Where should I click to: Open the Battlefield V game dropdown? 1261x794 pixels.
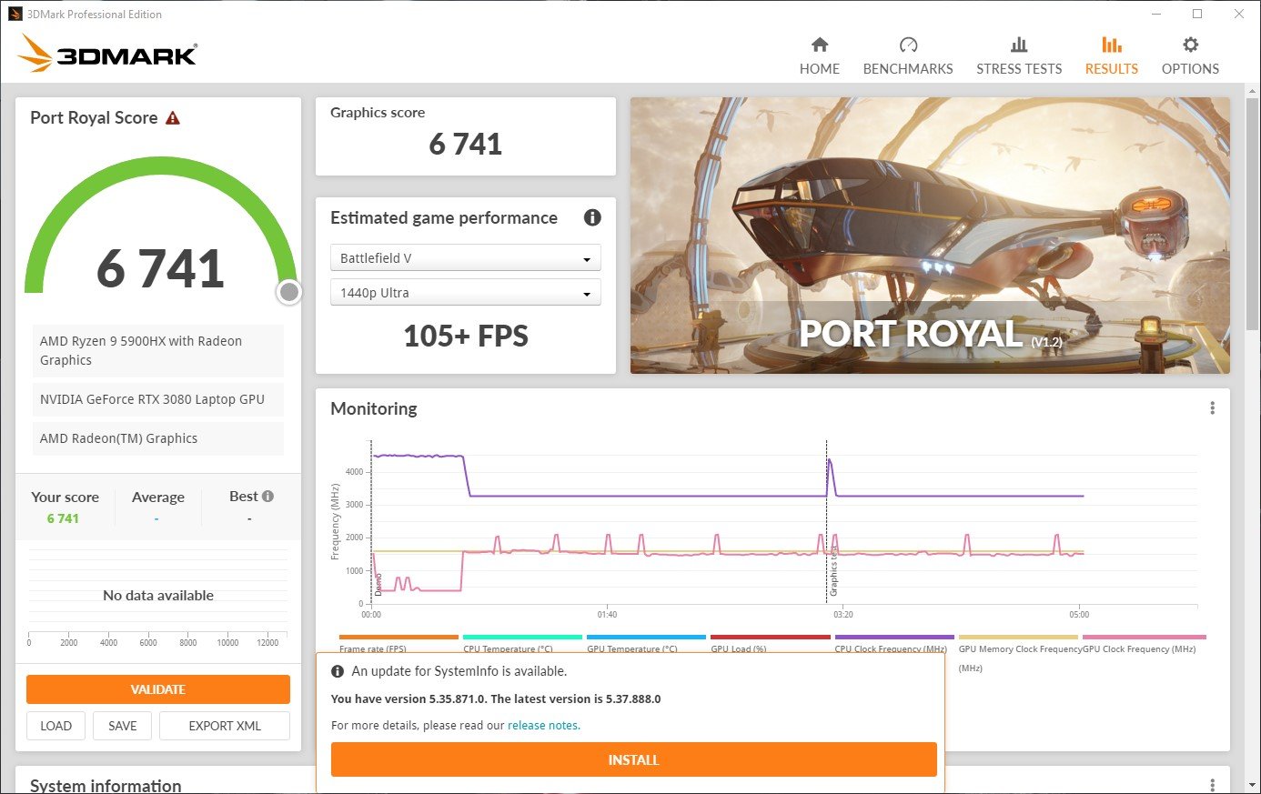click(x=465, y=258)
